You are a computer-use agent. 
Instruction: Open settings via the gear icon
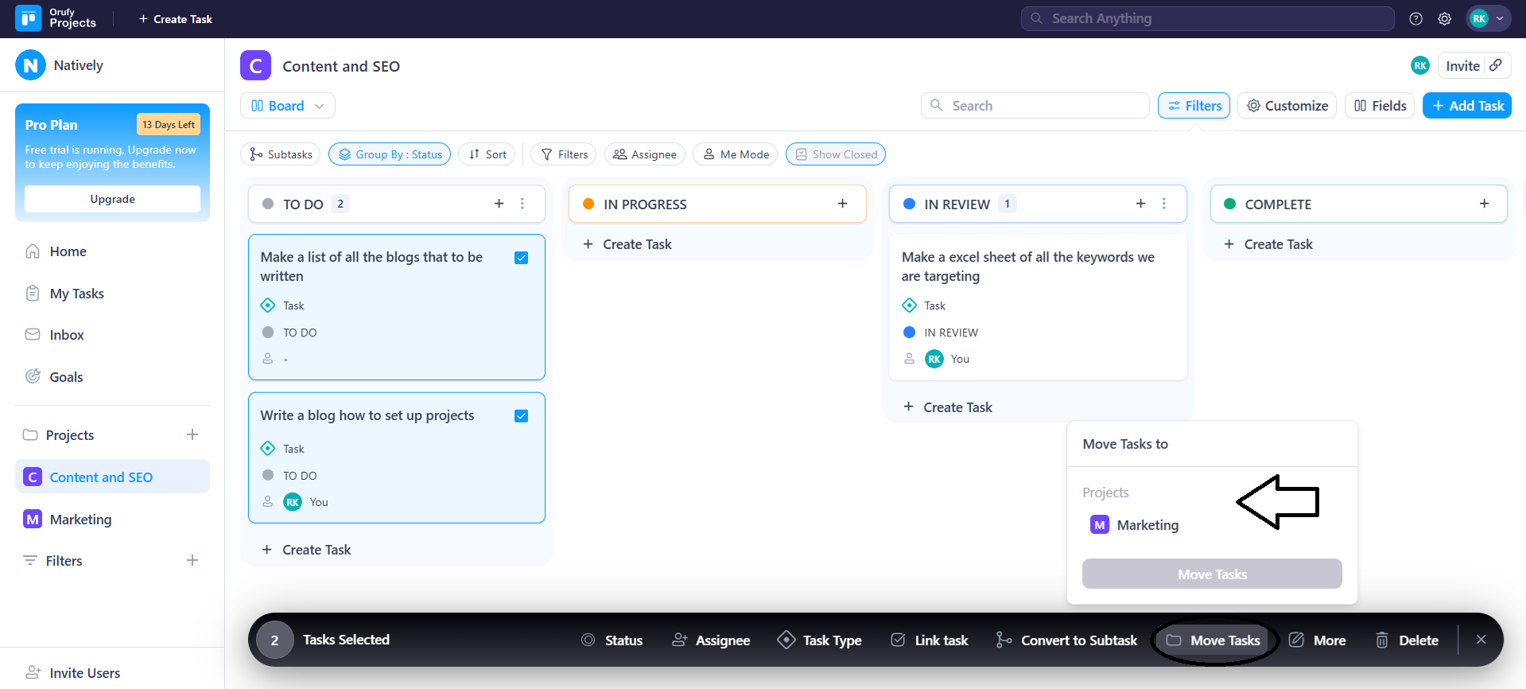point(1444,19)
